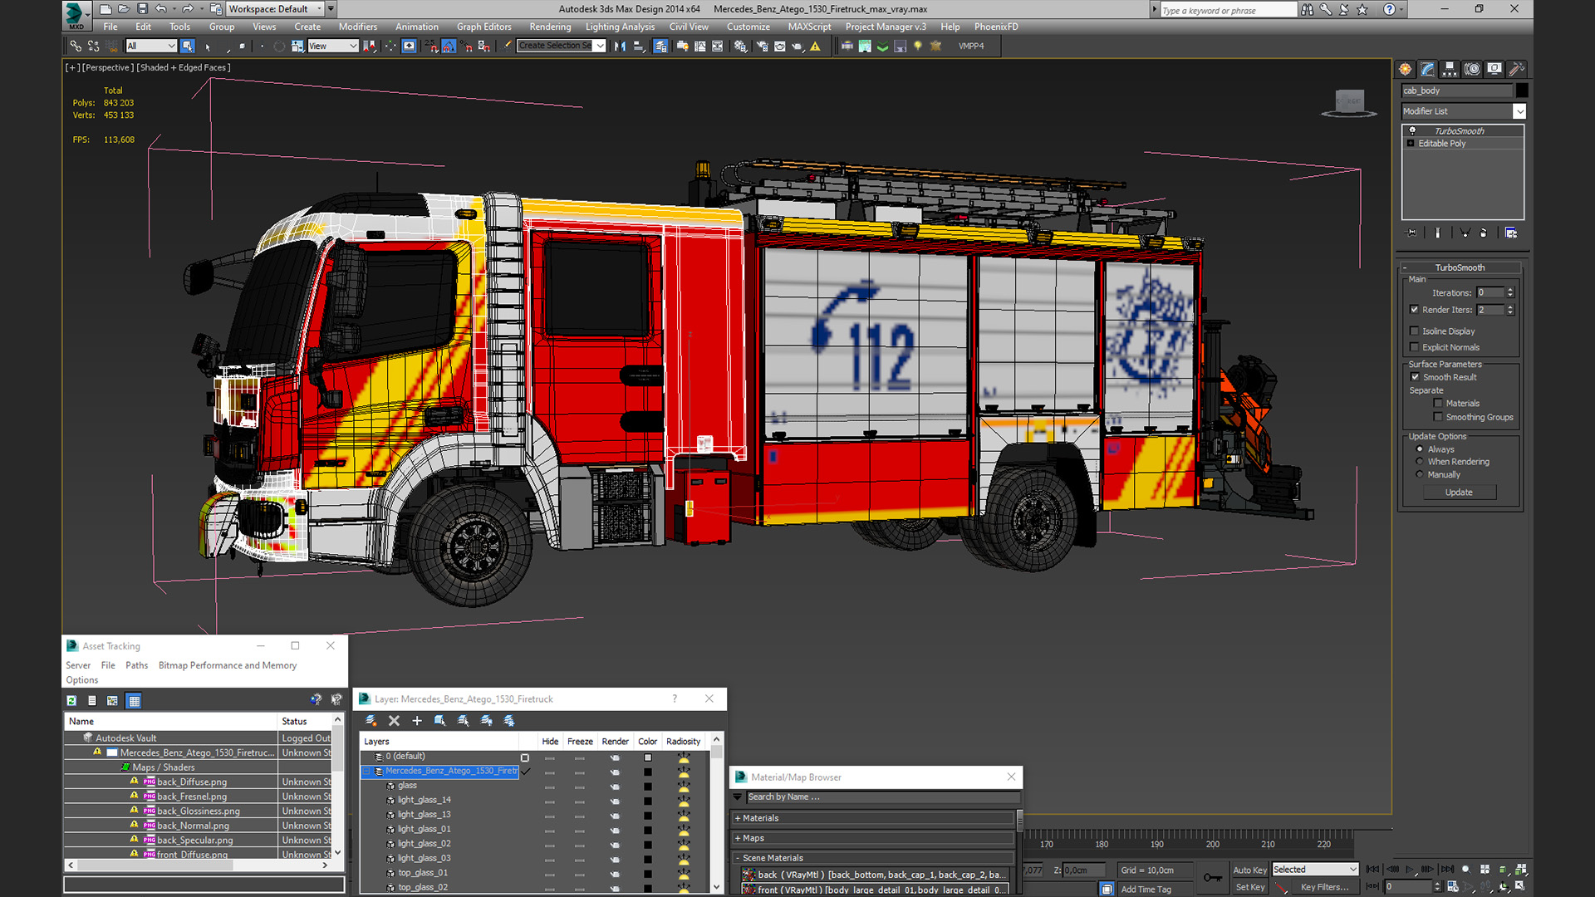Viewport: 1595px width, 897px height.
Task: Click the Open File folder icon
Action: tap(124, 9)
